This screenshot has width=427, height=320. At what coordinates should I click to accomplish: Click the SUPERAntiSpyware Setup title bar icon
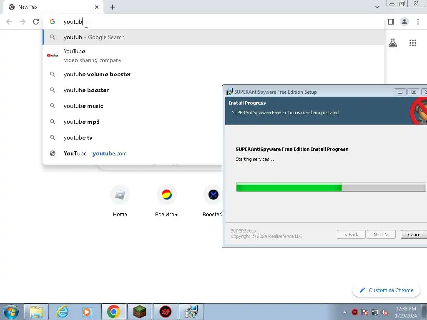(x=229, y=92)
